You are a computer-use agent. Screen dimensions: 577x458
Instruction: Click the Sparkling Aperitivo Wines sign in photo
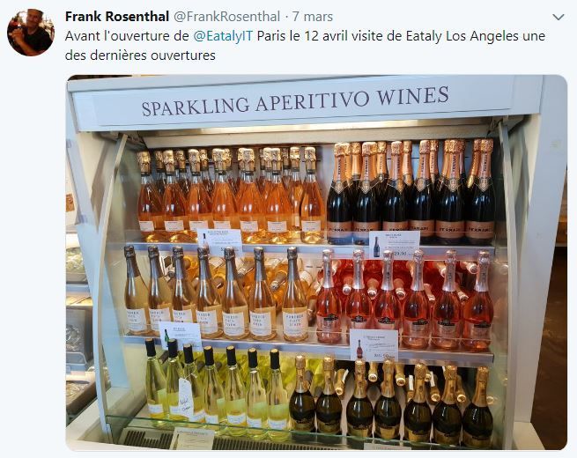pyautogui.click(x=295, y=100)
